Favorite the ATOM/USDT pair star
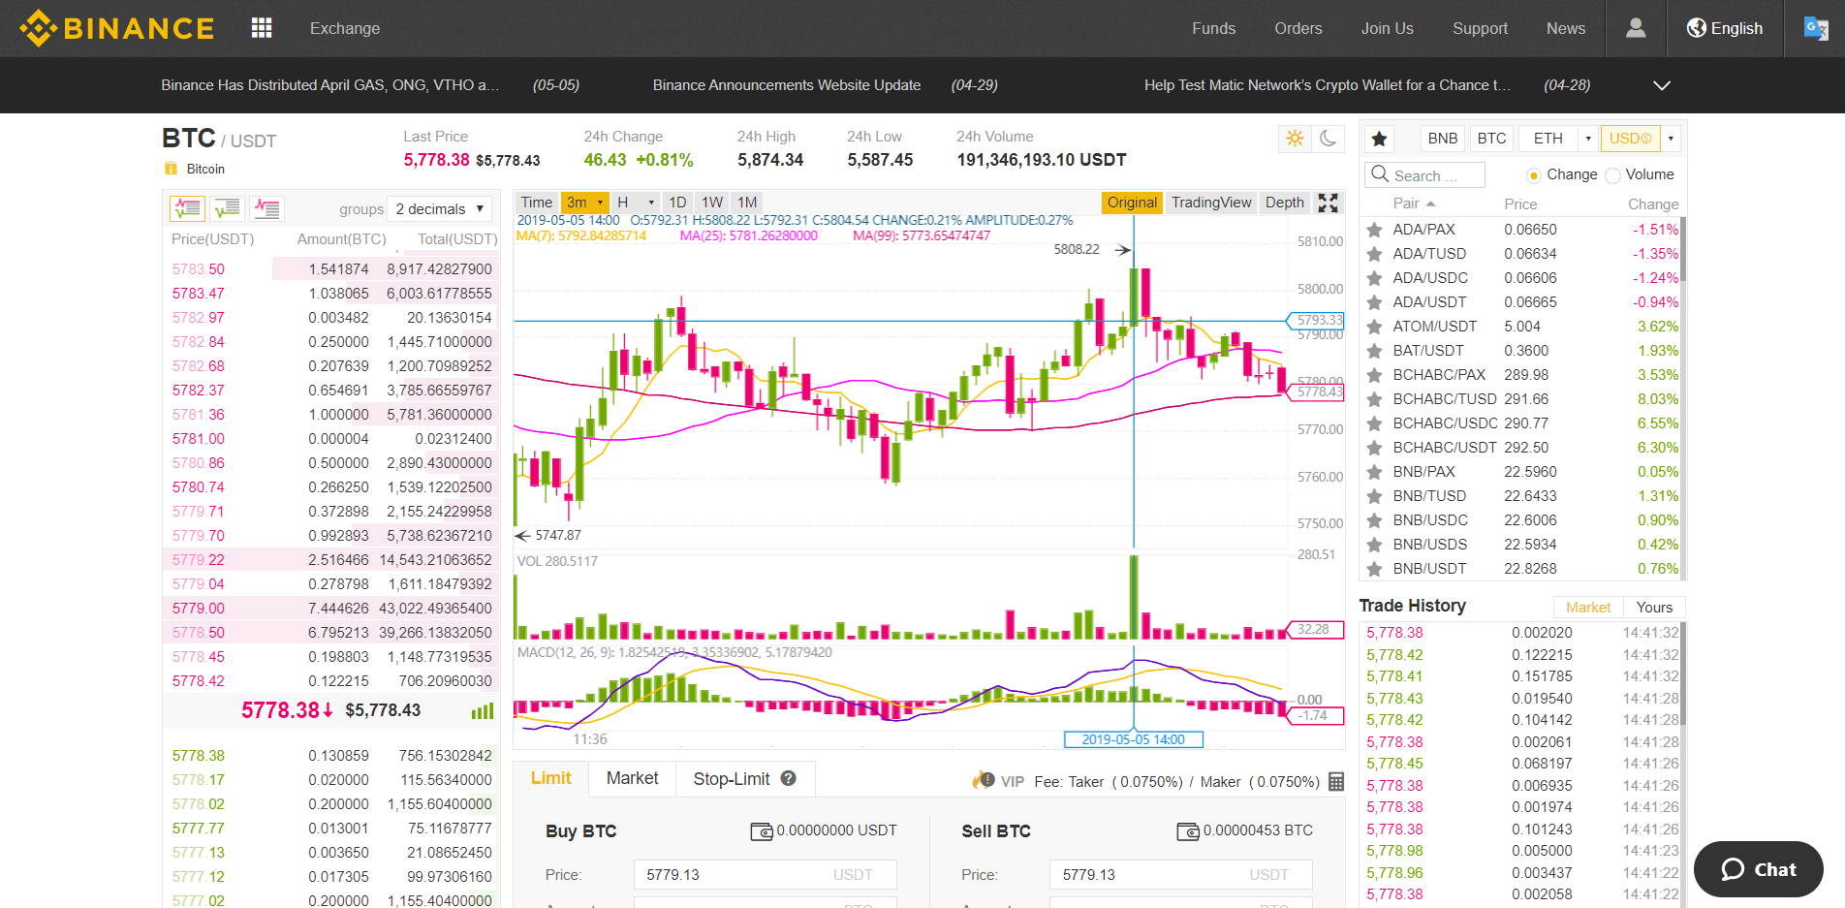The width and height of the screenshot is (1845, 908). 1374,327
